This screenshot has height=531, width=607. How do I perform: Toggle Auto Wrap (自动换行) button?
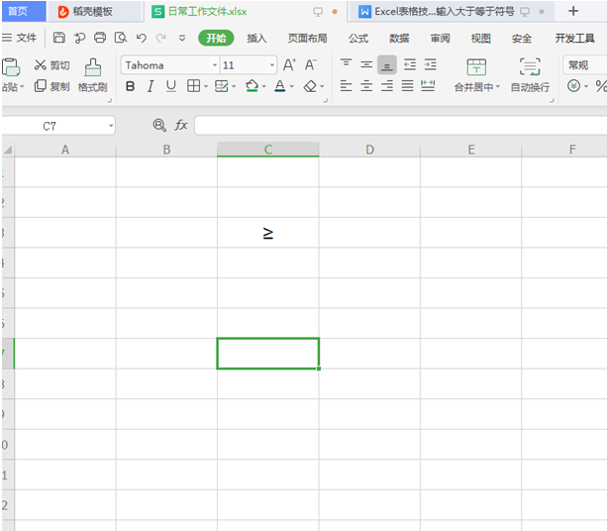(530, 76)
